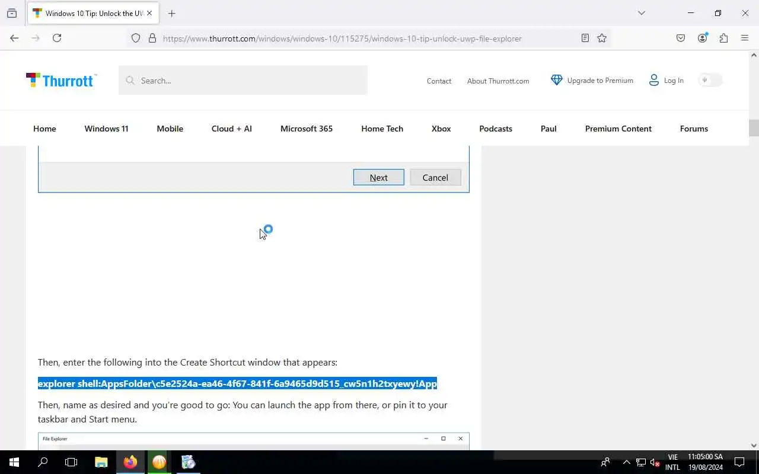Viewport: 759px width, 474px height.
Task: Open the Cloud + AI menu item
Action: pos(232,129)
